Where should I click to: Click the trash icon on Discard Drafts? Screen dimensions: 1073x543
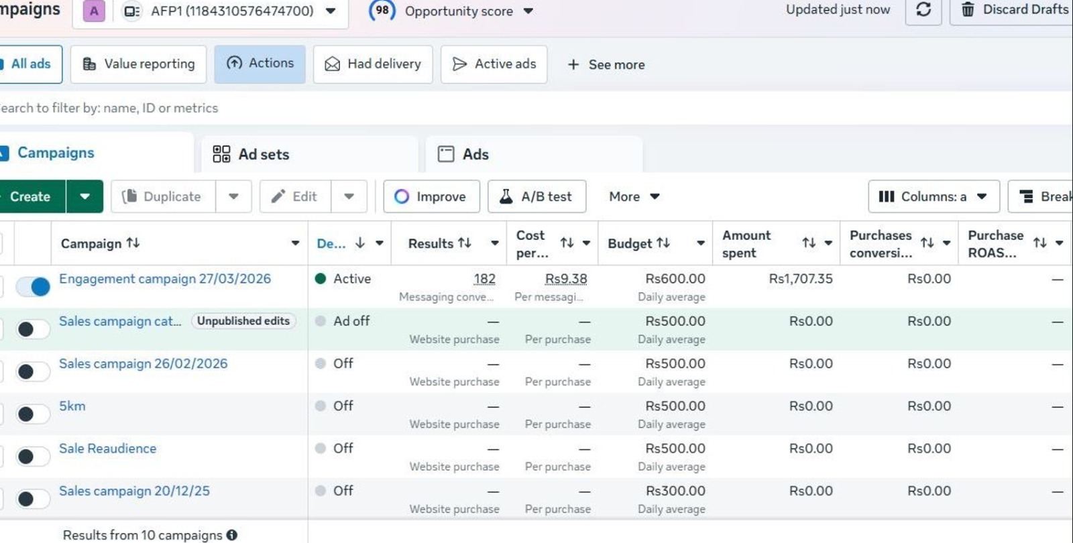(x=968, y=9)
